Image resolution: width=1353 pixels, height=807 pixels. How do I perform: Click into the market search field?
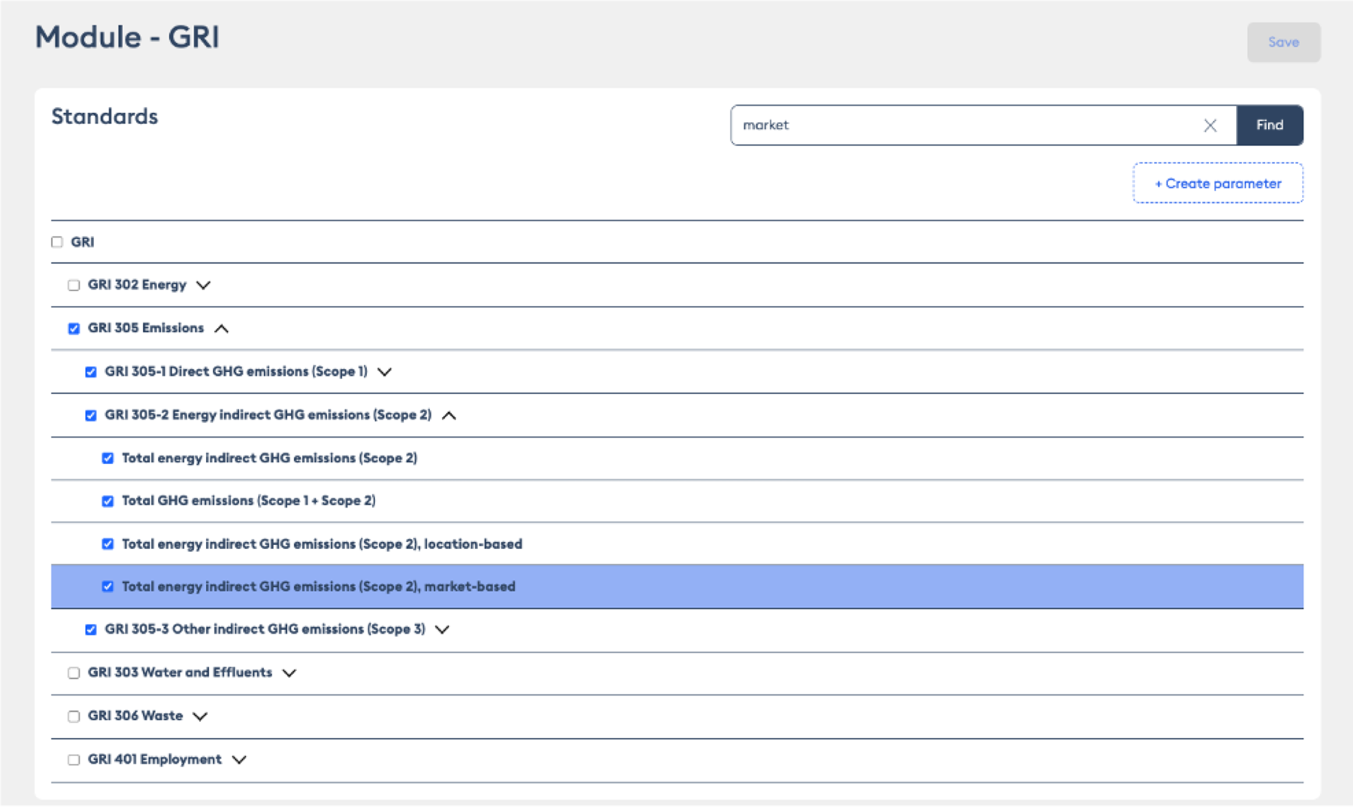[x=963, y=125]
